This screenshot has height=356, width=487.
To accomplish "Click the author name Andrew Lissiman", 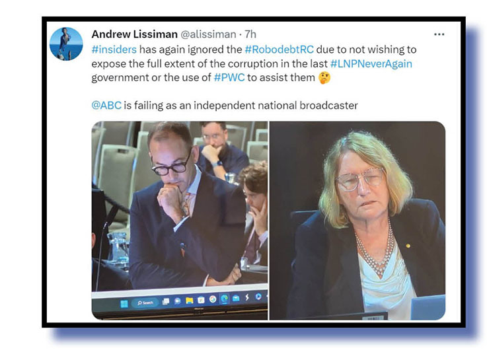I will 135,34.
